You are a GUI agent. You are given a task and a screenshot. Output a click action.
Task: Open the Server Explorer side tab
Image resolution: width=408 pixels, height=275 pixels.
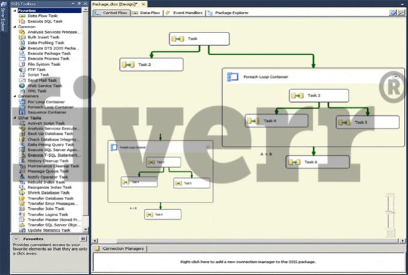tap(4, 17)
